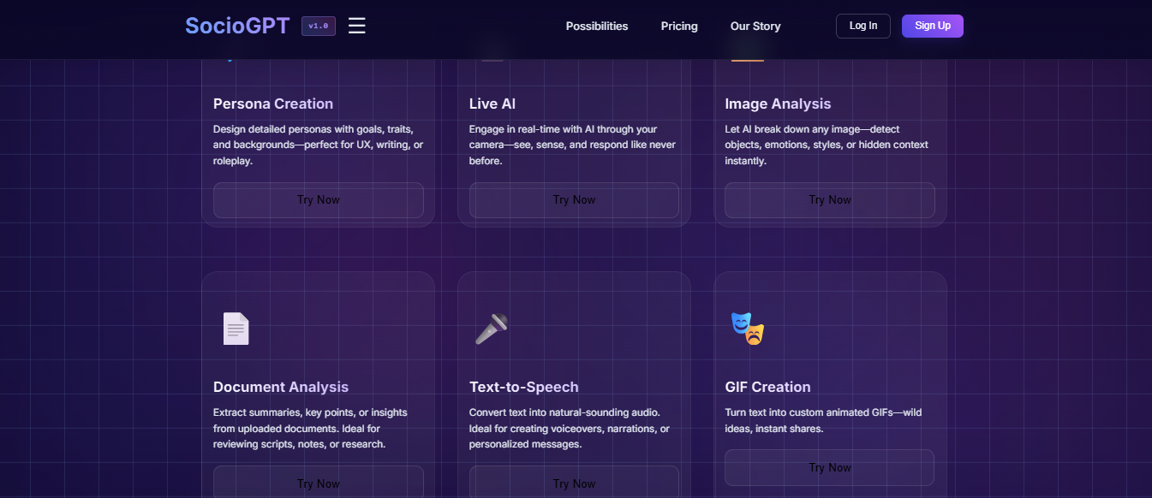Image resolution: width=1152 pixels, height=498 pixels.
Task: Click description starting 'Extract summaries, key points'
Action: coord(310,428)
